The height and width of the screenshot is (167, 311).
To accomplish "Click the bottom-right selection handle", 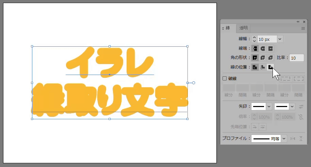I will pyautogui.click(x=187, y=119).
